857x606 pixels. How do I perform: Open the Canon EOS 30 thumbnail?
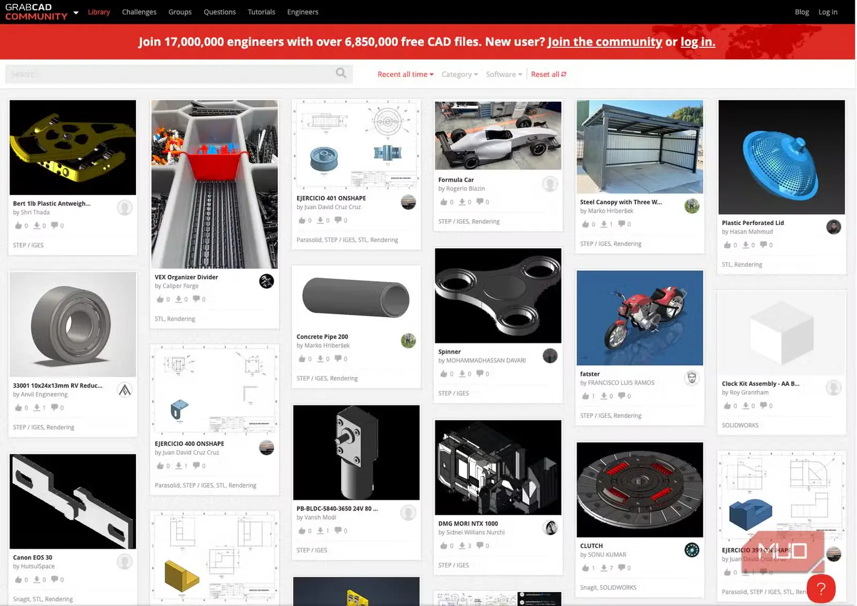pyautogui.click(x=73, y=502)
